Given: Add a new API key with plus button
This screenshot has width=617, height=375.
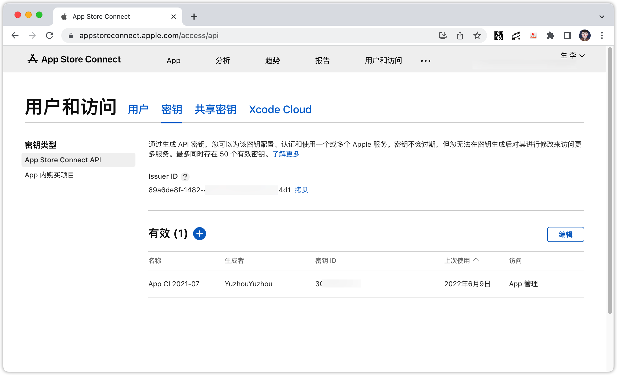Looking at the screenshot, I should click(199, 234).
